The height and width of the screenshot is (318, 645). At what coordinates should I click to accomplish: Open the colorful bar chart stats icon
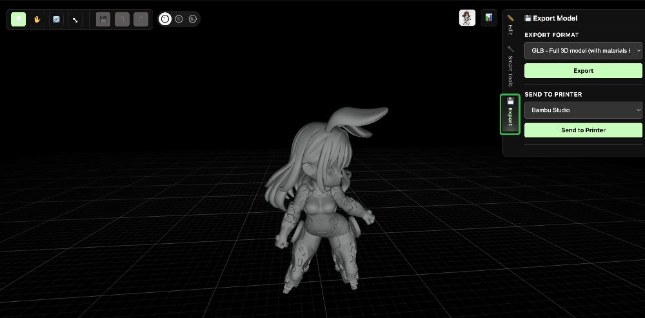[489, 17]
